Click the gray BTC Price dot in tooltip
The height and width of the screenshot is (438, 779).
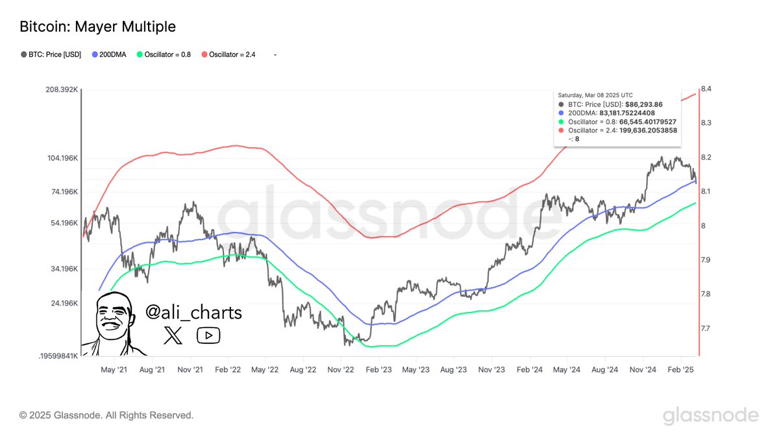(561, 104)
